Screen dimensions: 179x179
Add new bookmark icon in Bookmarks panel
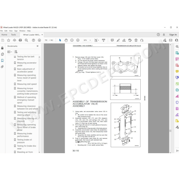(x=16, y=52)
